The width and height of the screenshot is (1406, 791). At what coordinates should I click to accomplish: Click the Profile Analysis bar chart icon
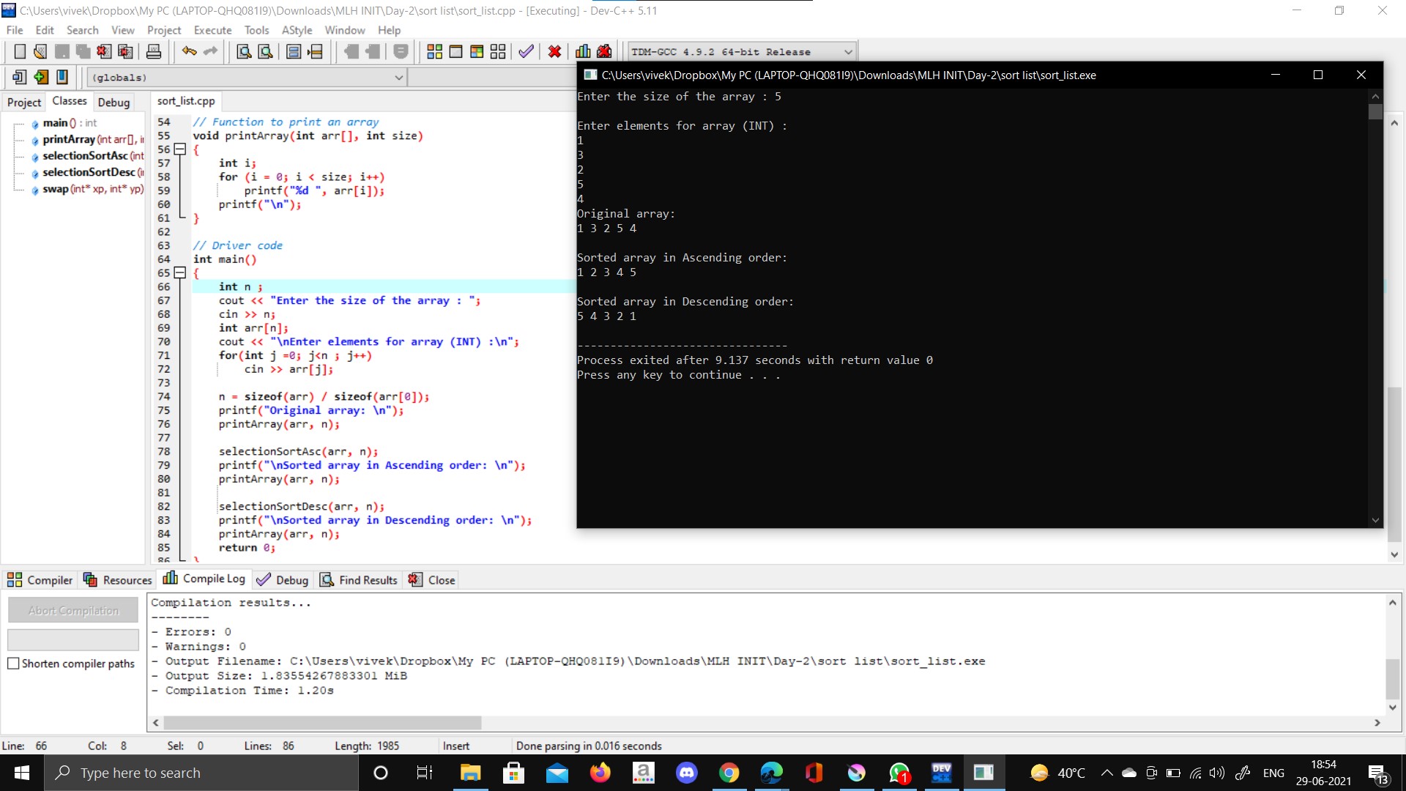tap(583, 51)
